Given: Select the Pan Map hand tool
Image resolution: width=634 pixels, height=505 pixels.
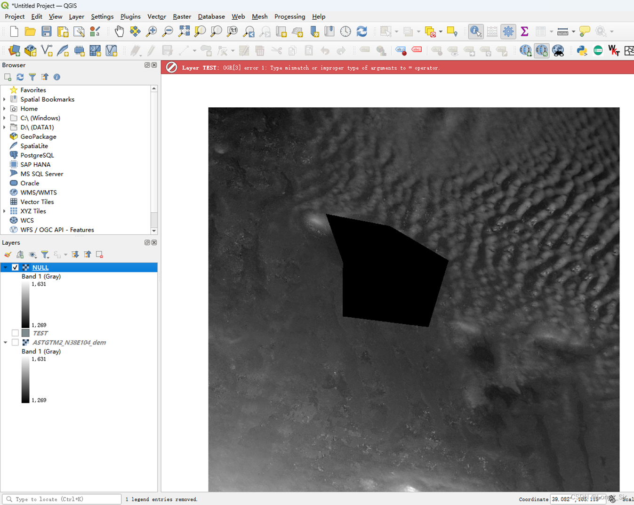Looking at the screenshot, I should coord(119,32).
